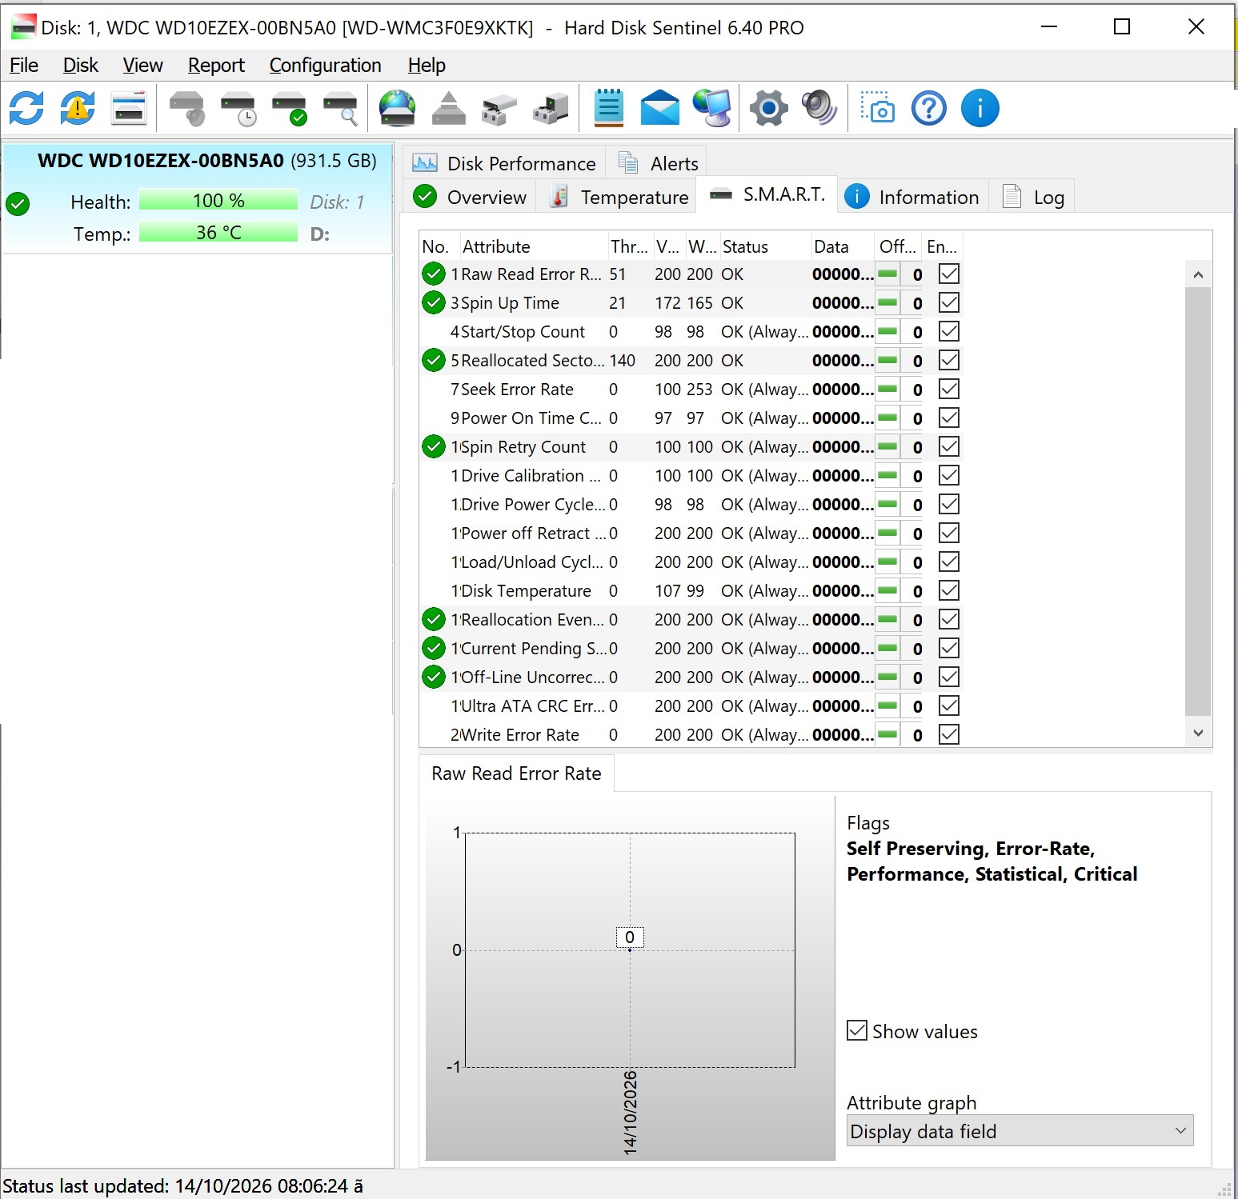Image resolution: width=1238 pixels, height=1199 pixels.
Task: Click the blue refresh arrows icon
Action: [x=26, y=108]
